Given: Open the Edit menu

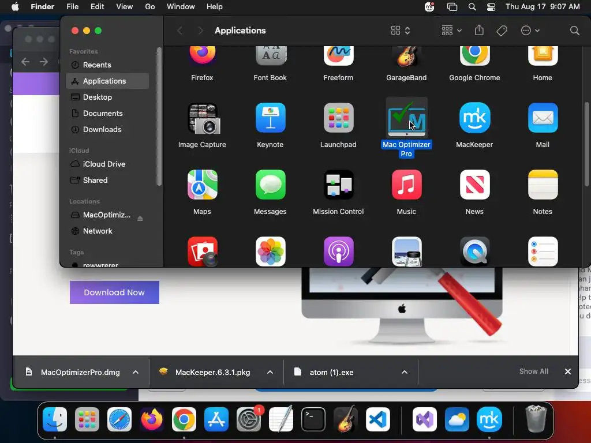Looking at the screenshot, I should pyautogui.click(x=97, y=7).
